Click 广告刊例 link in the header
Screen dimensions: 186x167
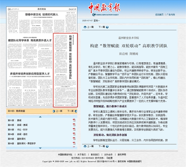coord(171,15)
